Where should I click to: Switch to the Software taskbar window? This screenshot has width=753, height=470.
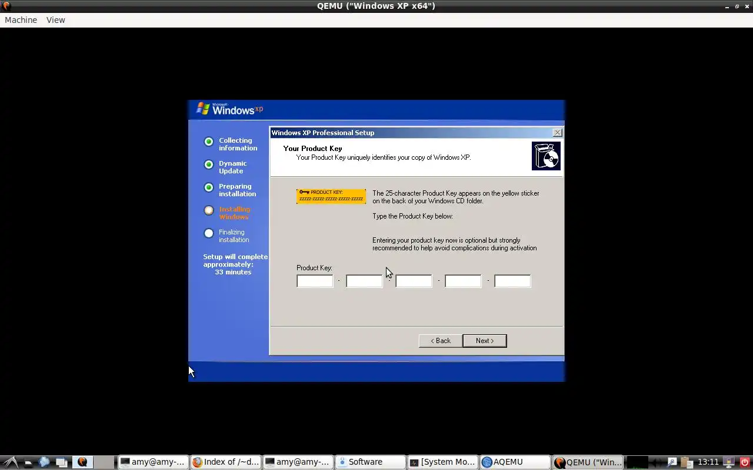click(x=370, y=462)
